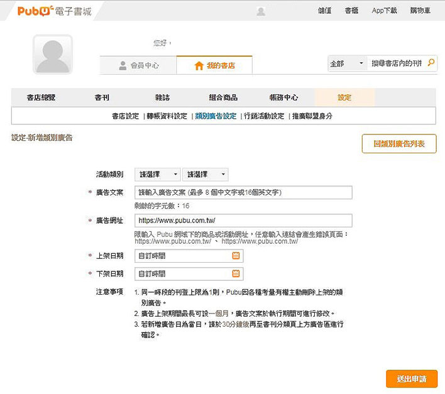Click the house icon on 我的書店 tab
Screen dimensions: 445x394
199,65
